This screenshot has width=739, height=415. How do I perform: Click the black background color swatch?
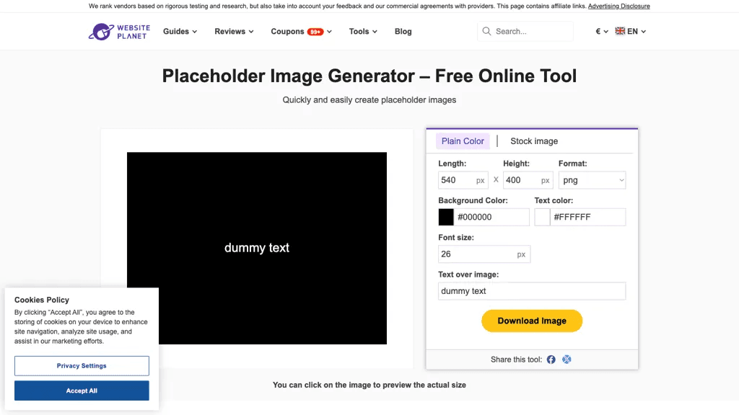point(446,217)
